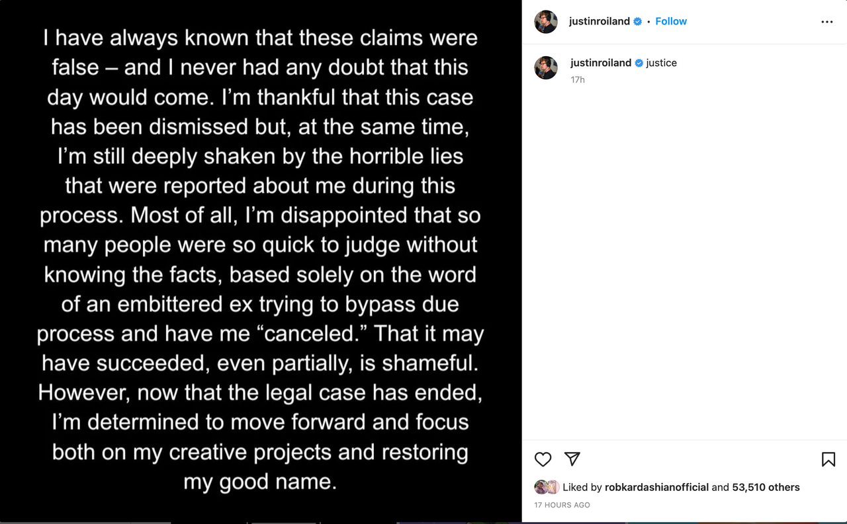Unlike the post via the heart icon
847x524 pixels.
tap(543, 459)
